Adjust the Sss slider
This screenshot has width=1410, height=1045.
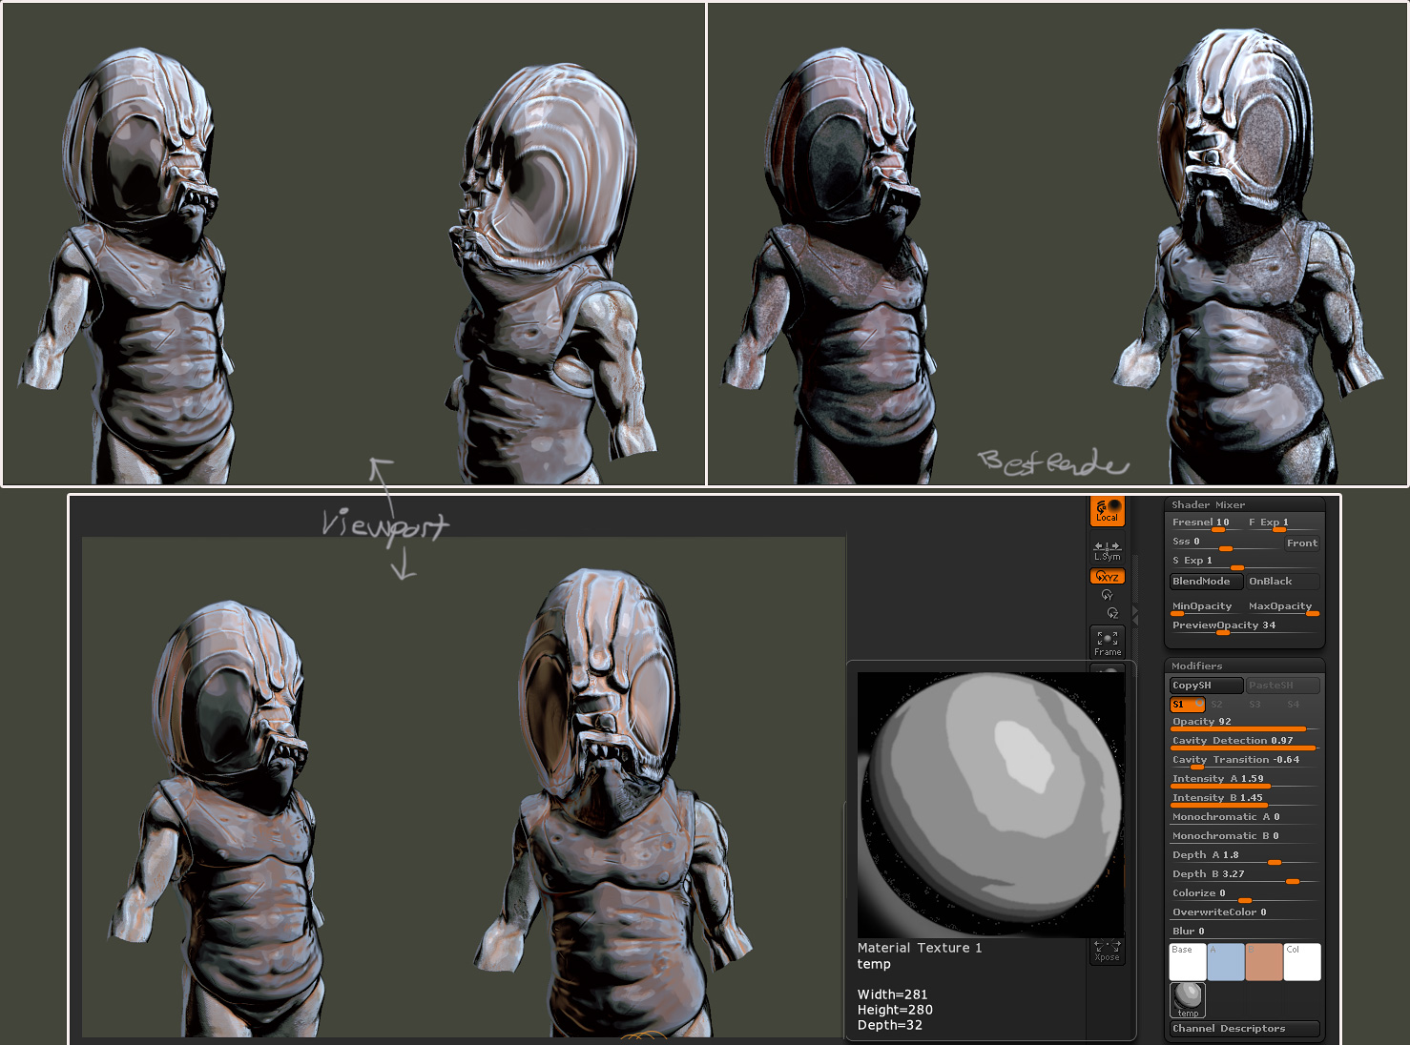coord(1224,543)
